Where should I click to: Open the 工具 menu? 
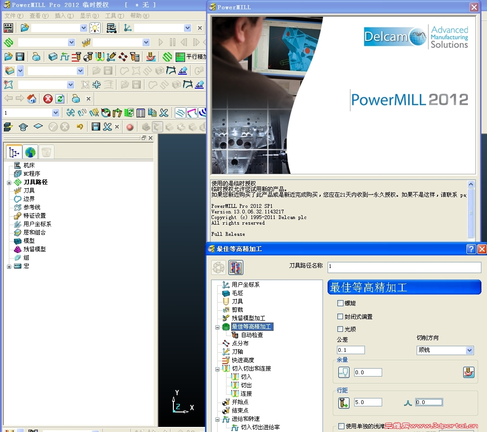115,16
